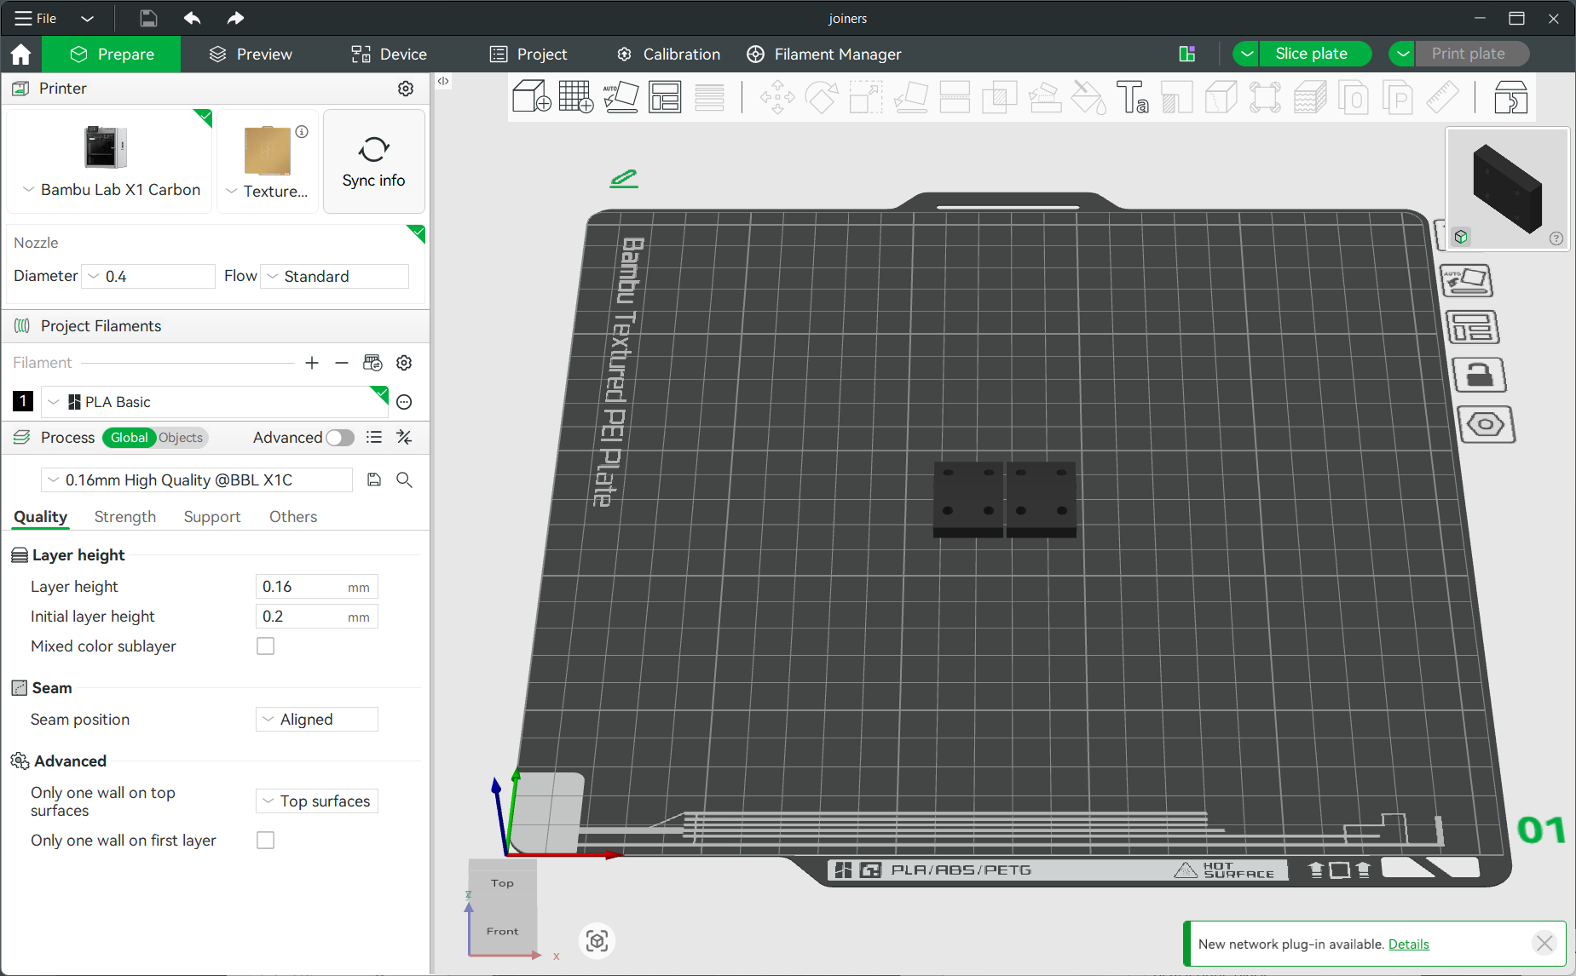
Task: Click the black filament color swatch 1
Action: [23, 401]
